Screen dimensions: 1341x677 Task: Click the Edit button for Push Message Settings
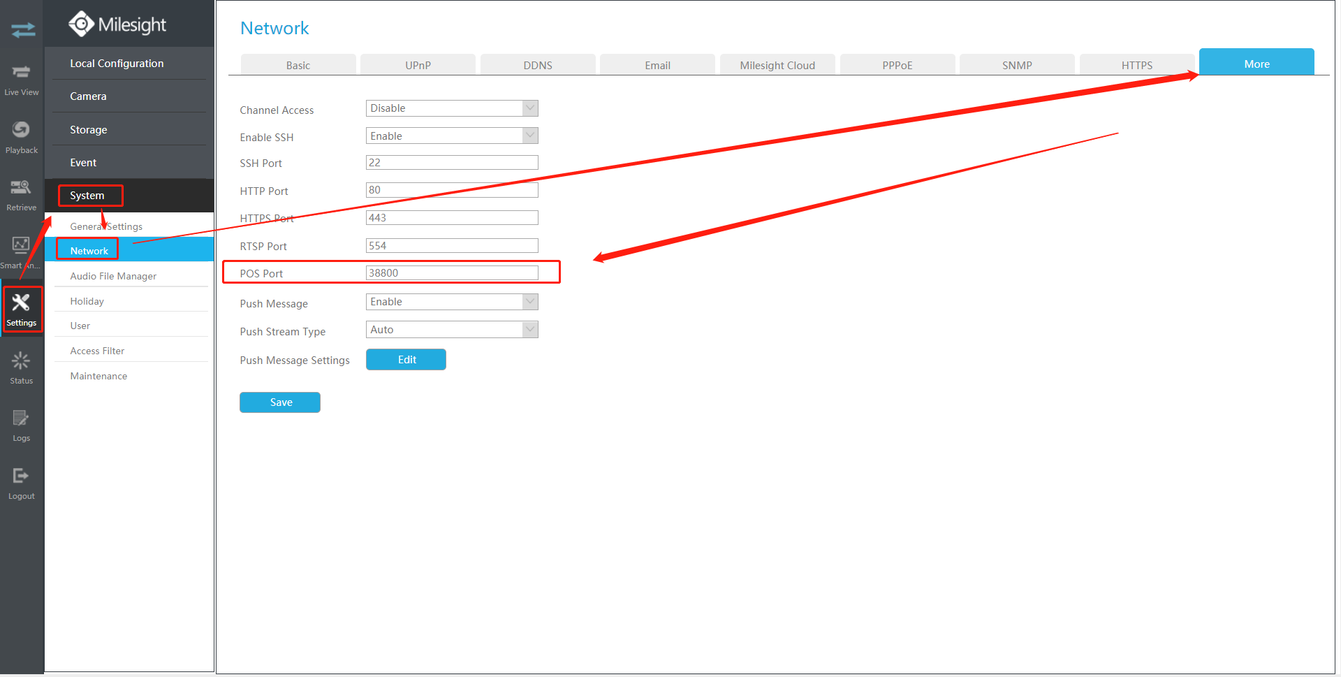(406, 360)
